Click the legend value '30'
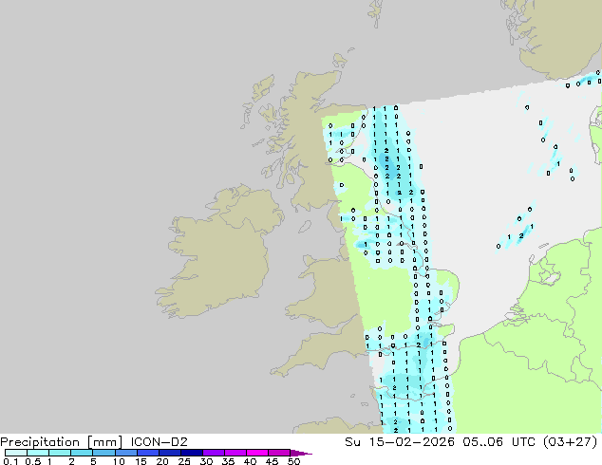This screenshot has width=602, height=465. (206, 461)
